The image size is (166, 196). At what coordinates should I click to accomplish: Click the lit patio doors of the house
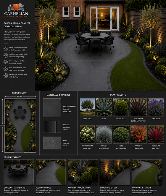point(104,18)
